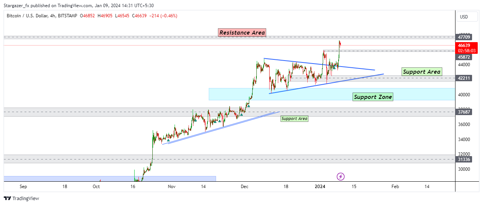Click the 40000 price axis value

coord(464,95)
